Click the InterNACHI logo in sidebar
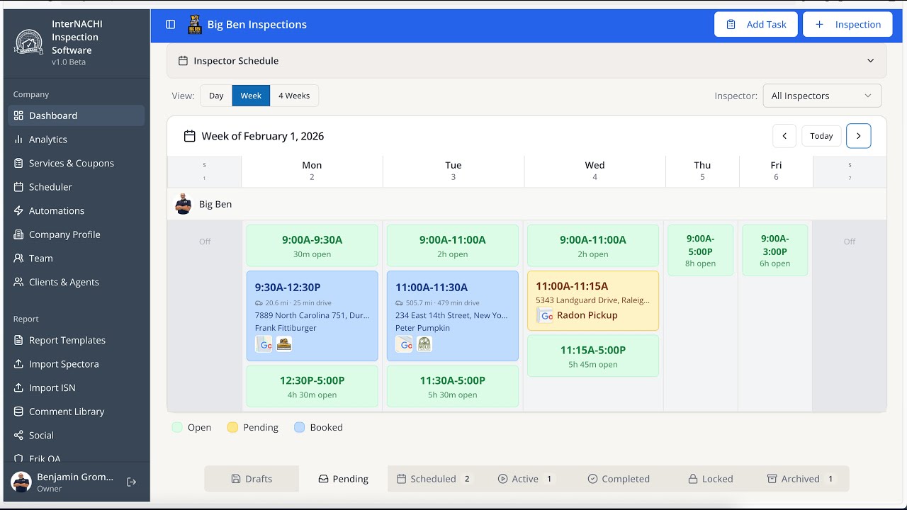 (29, 42)
